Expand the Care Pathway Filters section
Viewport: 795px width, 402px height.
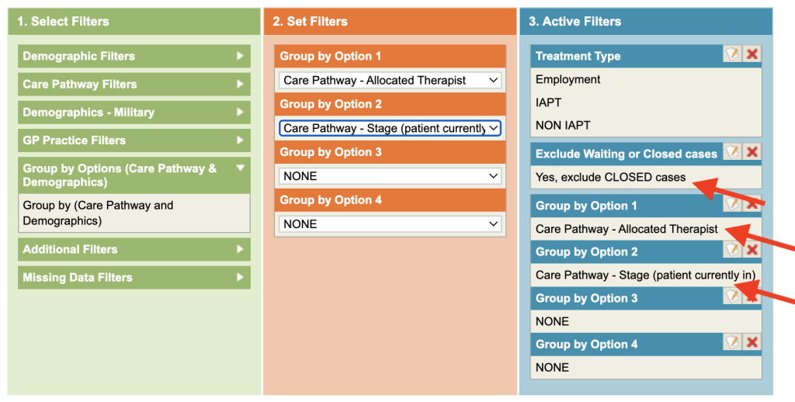[x=134, y=84]
